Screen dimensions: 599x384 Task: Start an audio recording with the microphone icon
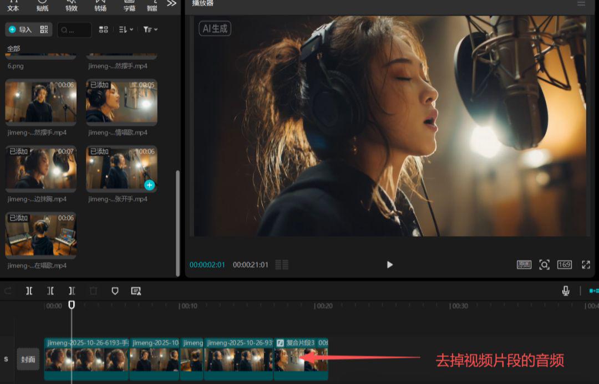click(x=565, y=290)
